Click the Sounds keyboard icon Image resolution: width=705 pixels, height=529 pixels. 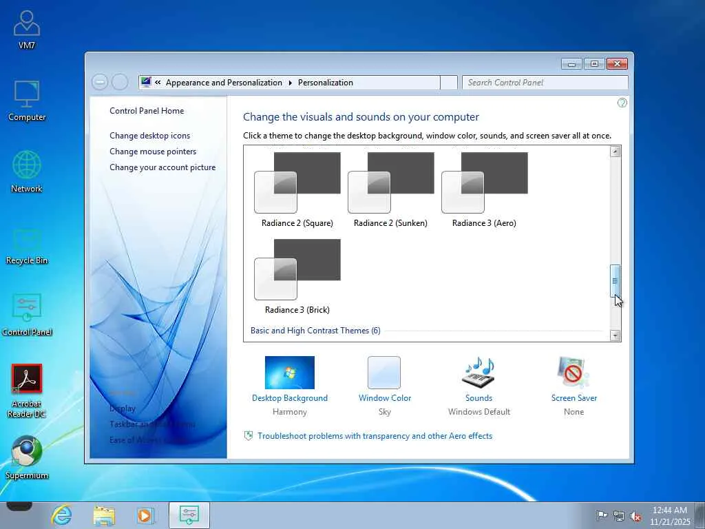point(479,373)
